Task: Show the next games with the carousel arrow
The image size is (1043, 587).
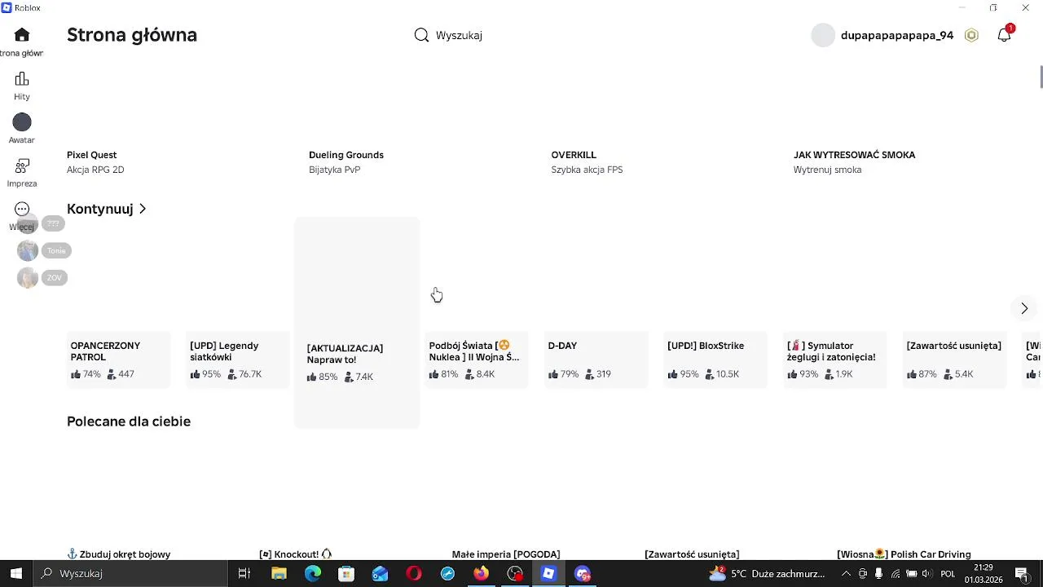Action: tap(1024, 308)
